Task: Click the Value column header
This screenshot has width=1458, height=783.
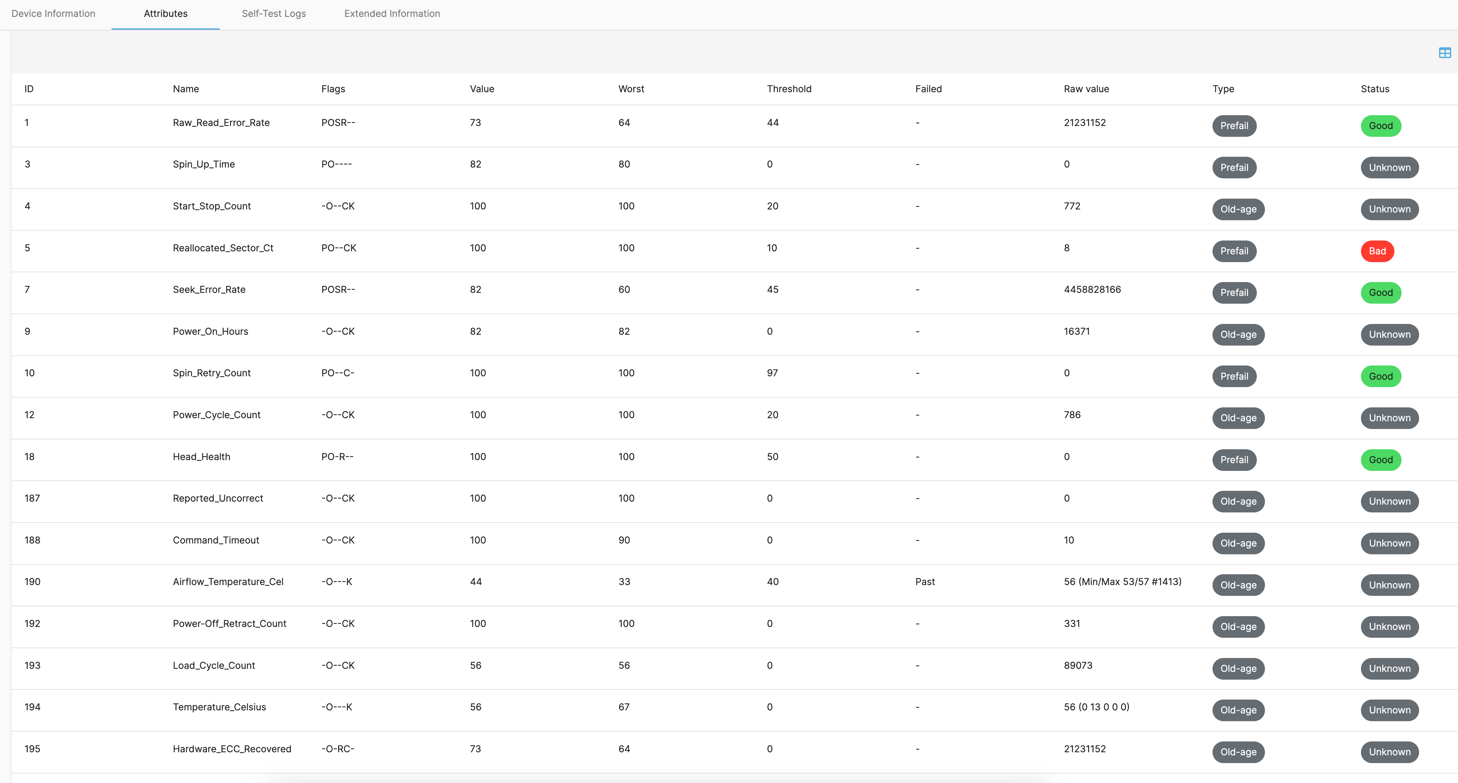Action: 482,89
